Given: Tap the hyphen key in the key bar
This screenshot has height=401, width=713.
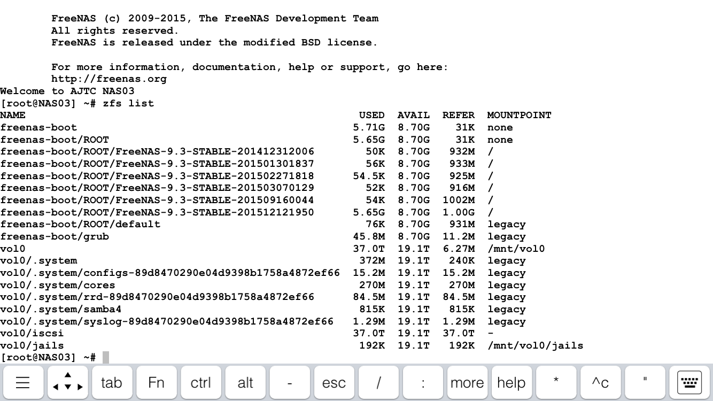Looking at the screenshot, I should 289,383.
